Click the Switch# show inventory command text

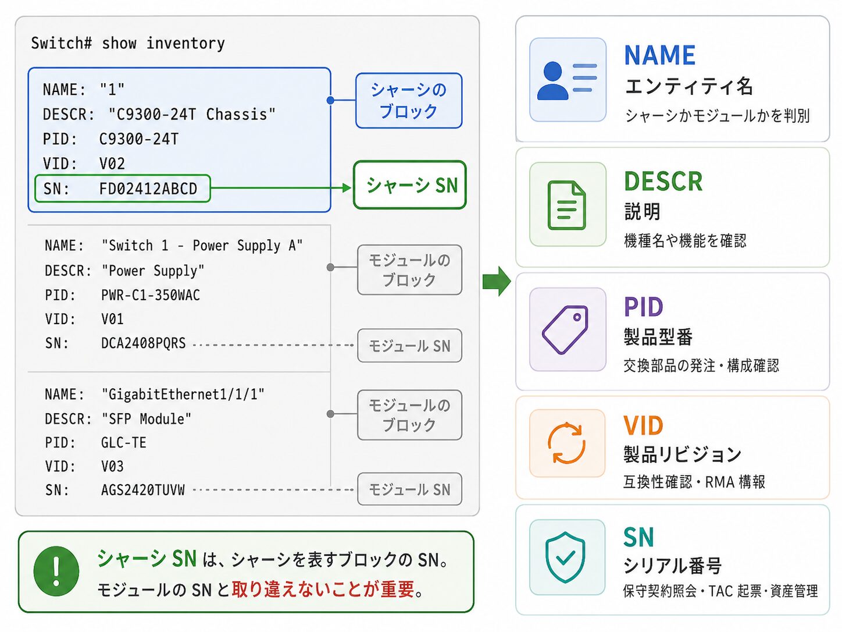point(128,43)
